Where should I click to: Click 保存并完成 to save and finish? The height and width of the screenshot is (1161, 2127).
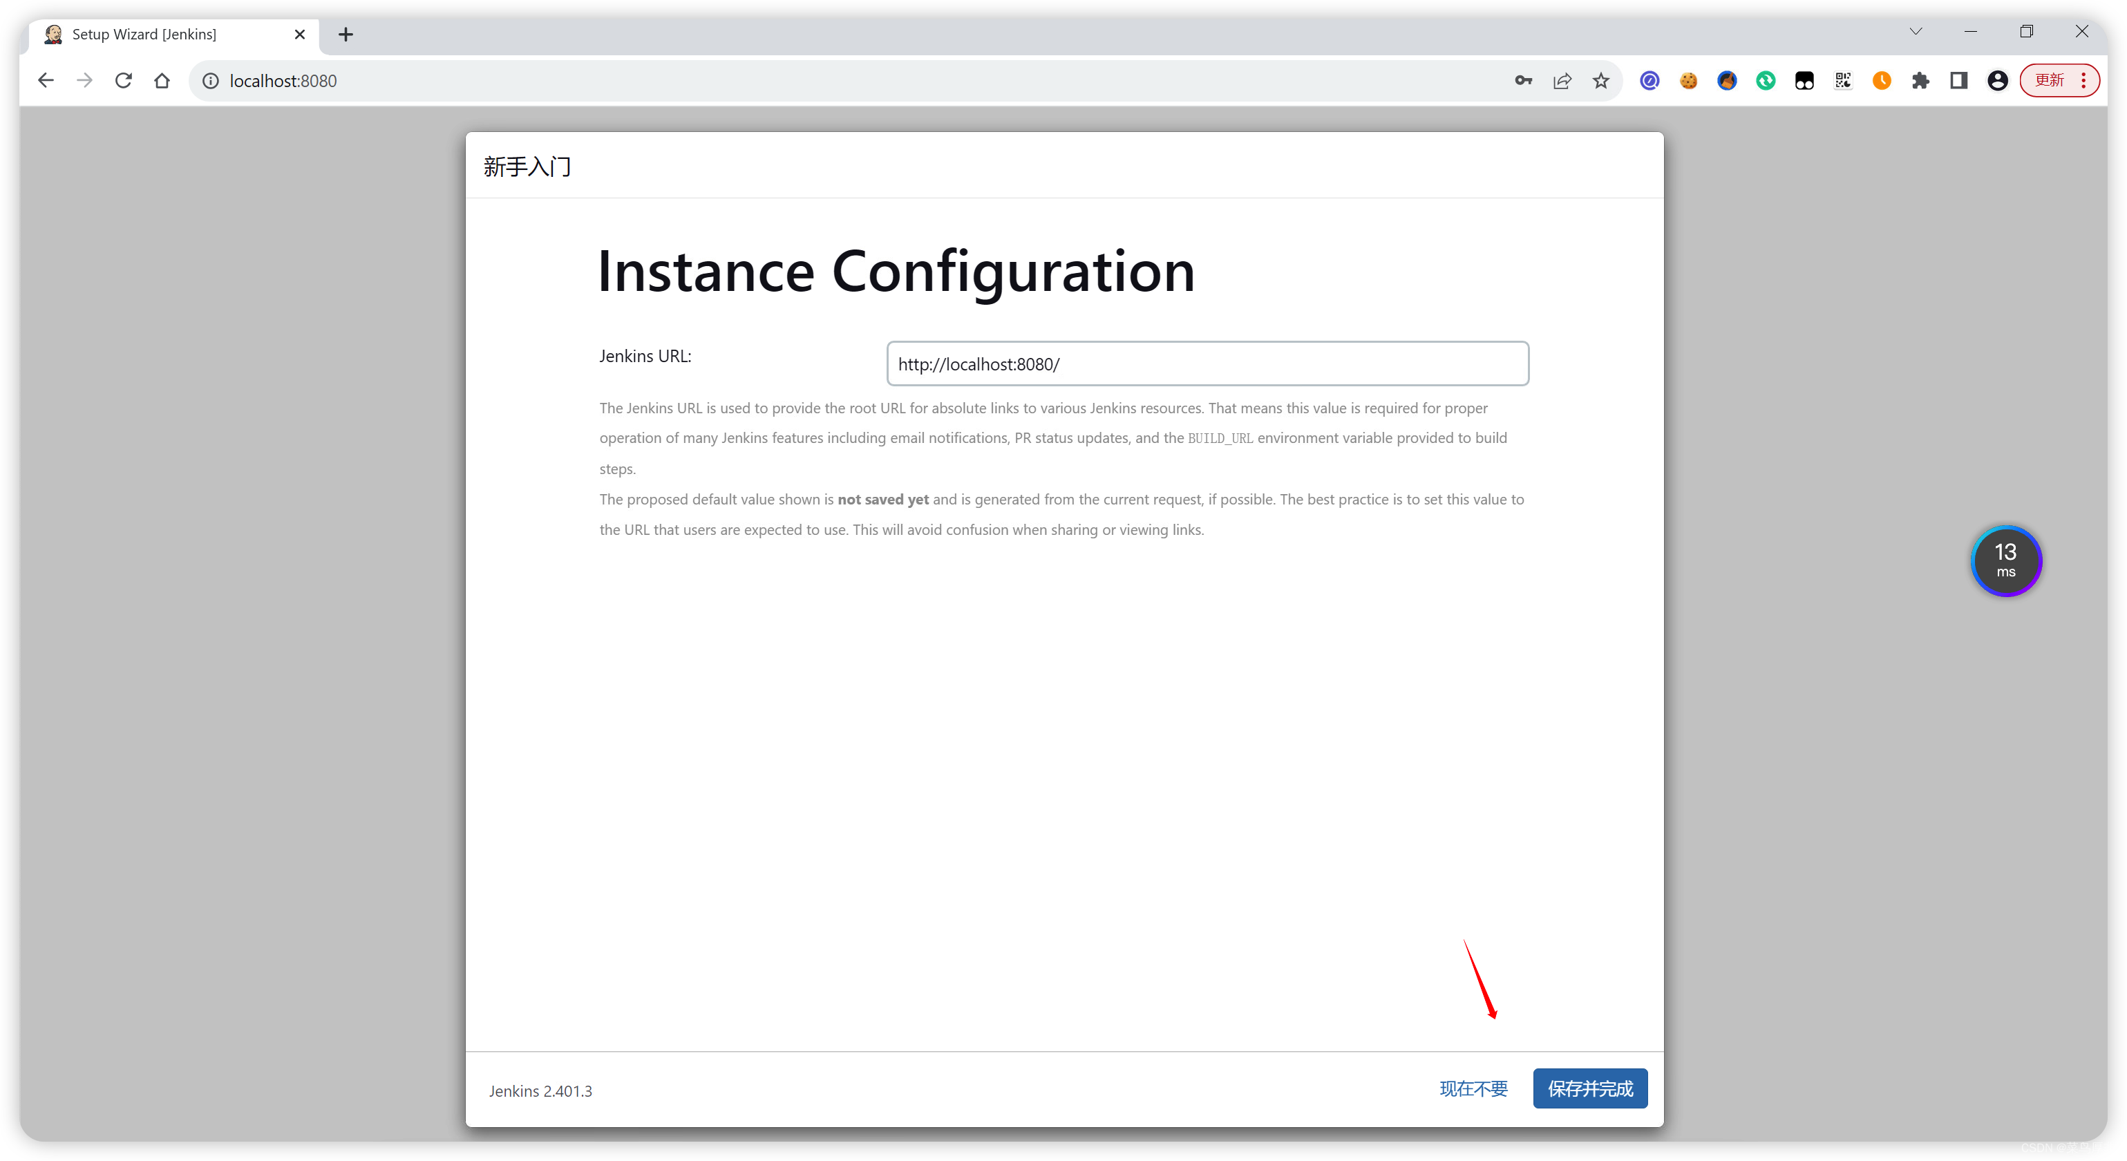tap(1590, 1088)
